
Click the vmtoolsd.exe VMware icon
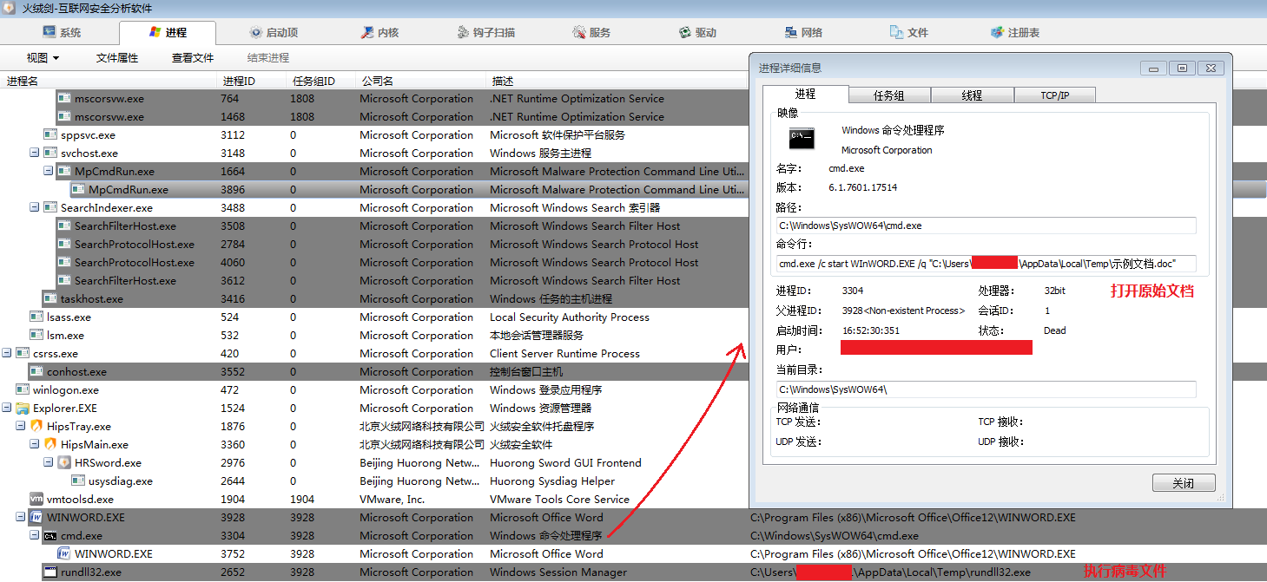coord(36,500)
